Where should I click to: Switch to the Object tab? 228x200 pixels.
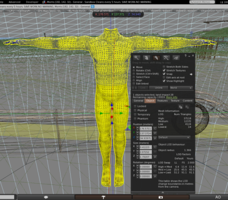[150, 101]
